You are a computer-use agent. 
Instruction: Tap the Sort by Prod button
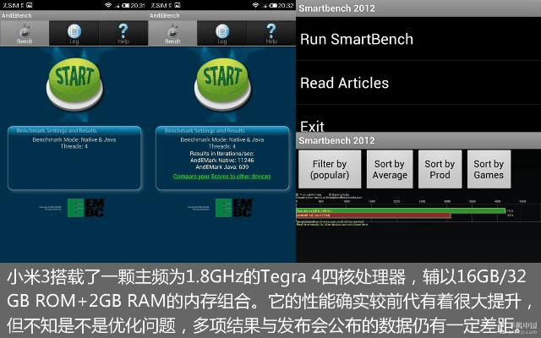(x=440, y=169)
